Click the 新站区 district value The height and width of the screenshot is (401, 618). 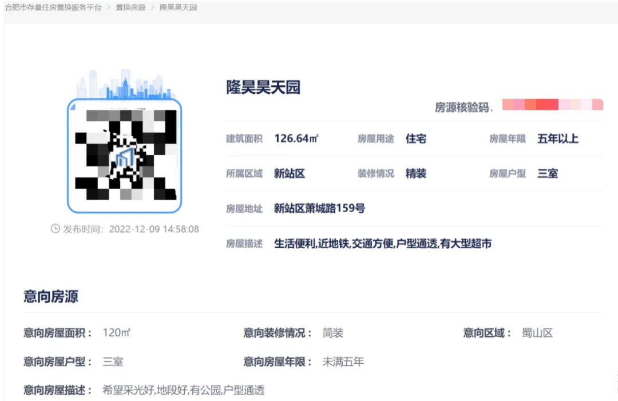click(290, 173)
